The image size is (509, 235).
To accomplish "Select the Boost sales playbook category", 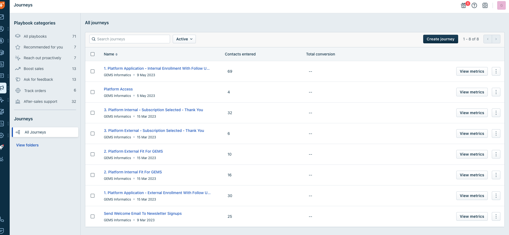I will click(x=34, y=69).
